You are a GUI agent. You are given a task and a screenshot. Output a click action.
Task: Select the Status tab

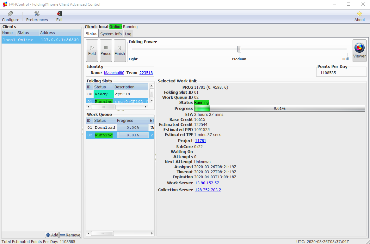[x=91, y=34]
